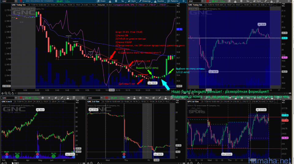The image size is (294, 164).
Task: Click flask icon next to Share in 1m chart
Action: [x=110, y=1]
